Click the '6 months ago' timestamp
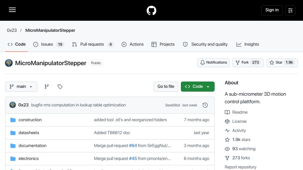Screen dimensions: 303x170 pos(197,159)
